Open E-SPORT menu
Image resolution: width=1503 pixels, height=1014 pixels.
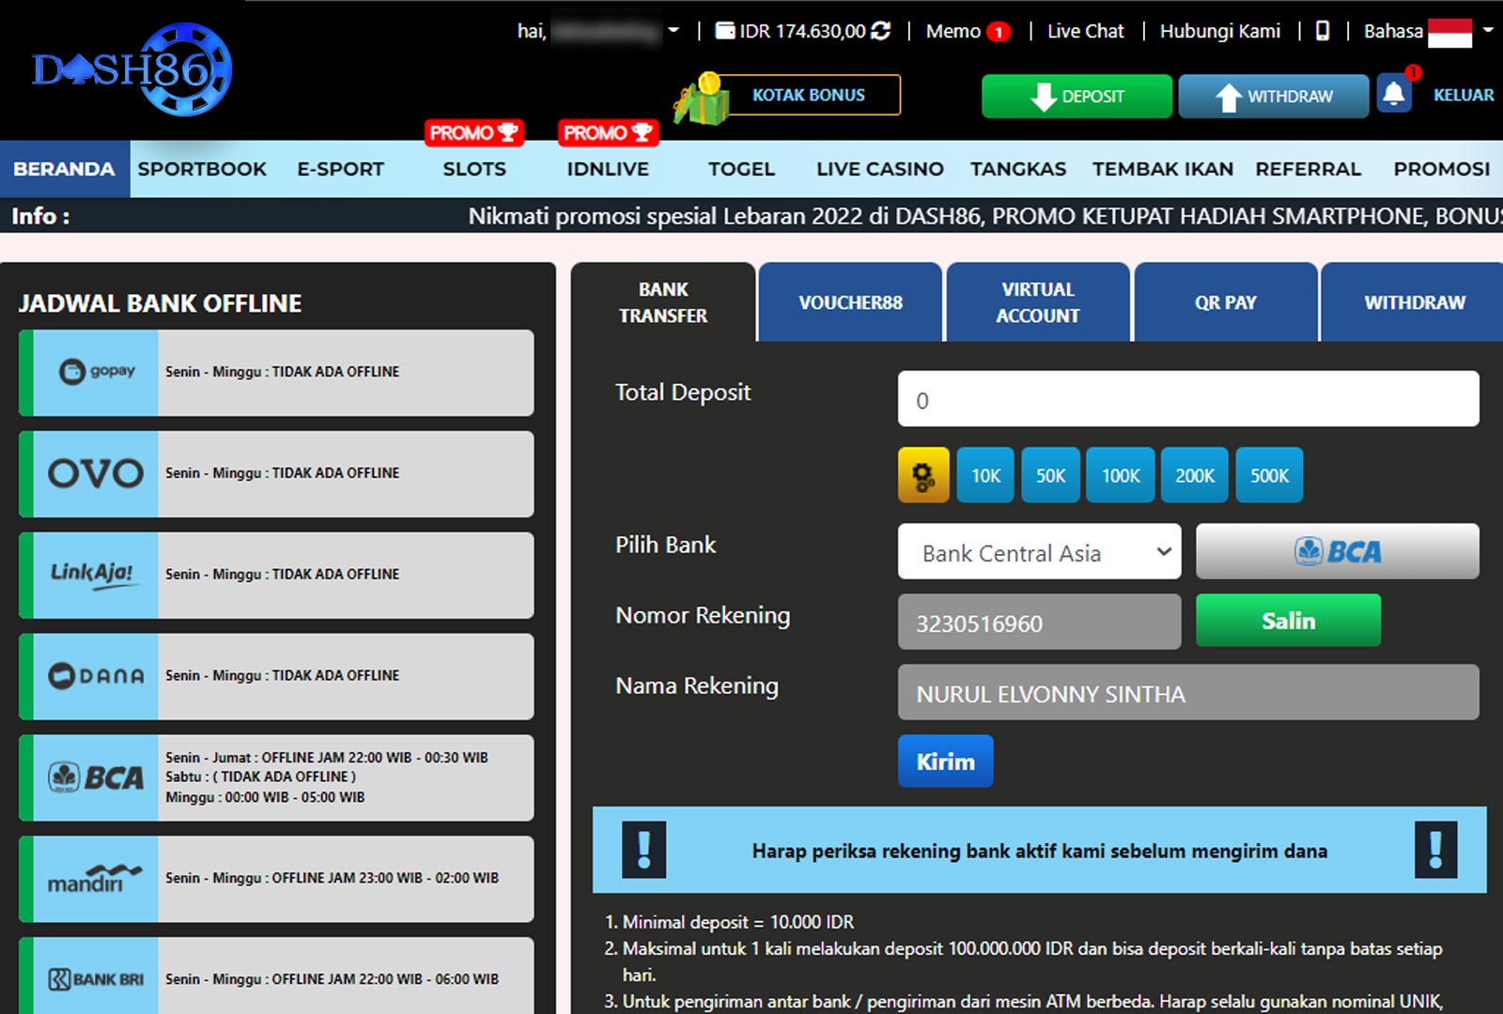pyautogui.click(x=341, y=169)
